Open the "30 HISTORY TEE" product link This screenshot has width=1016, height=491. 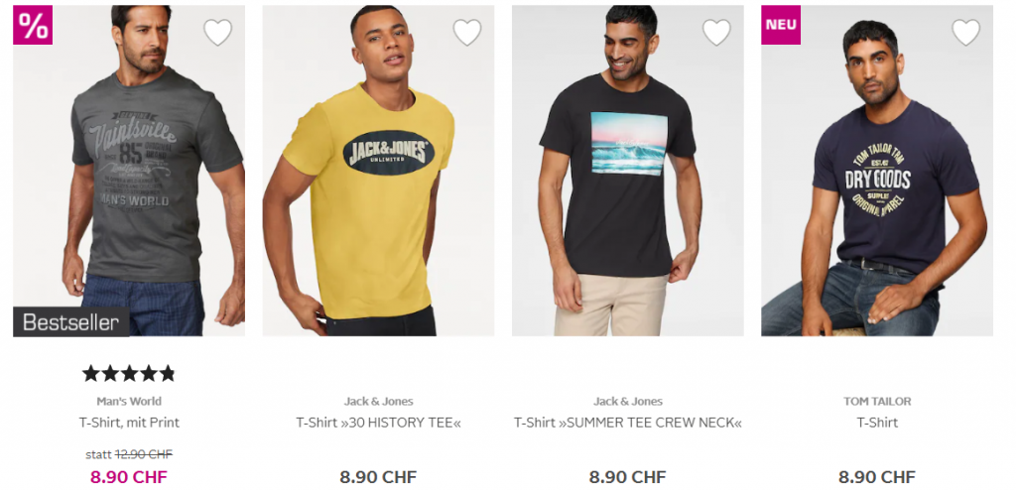(378, 423)
